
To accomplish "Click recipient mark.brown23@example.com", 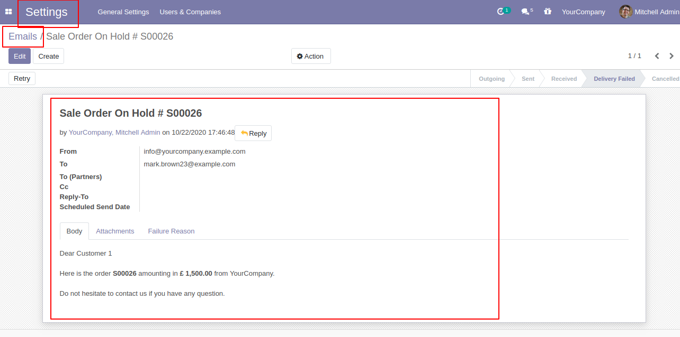I will point(190,164).
